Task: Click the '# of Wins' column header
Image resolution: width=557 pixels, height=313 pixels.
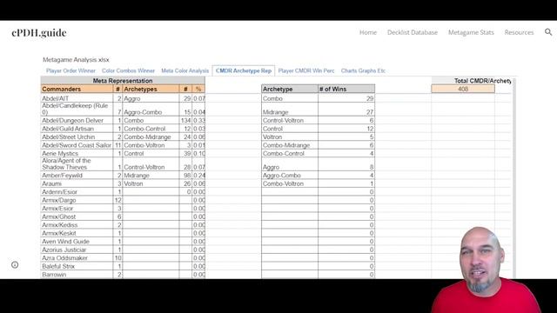Action: click(346, 89)
